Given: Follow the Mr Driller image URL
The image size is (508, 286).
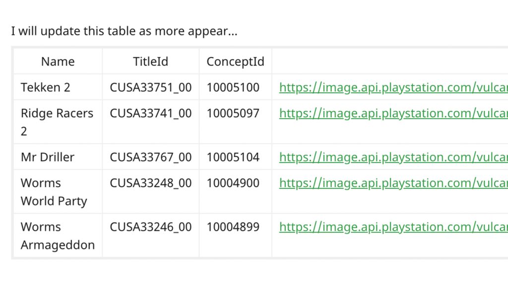Looking at the screenshot, I should (393, 157).
